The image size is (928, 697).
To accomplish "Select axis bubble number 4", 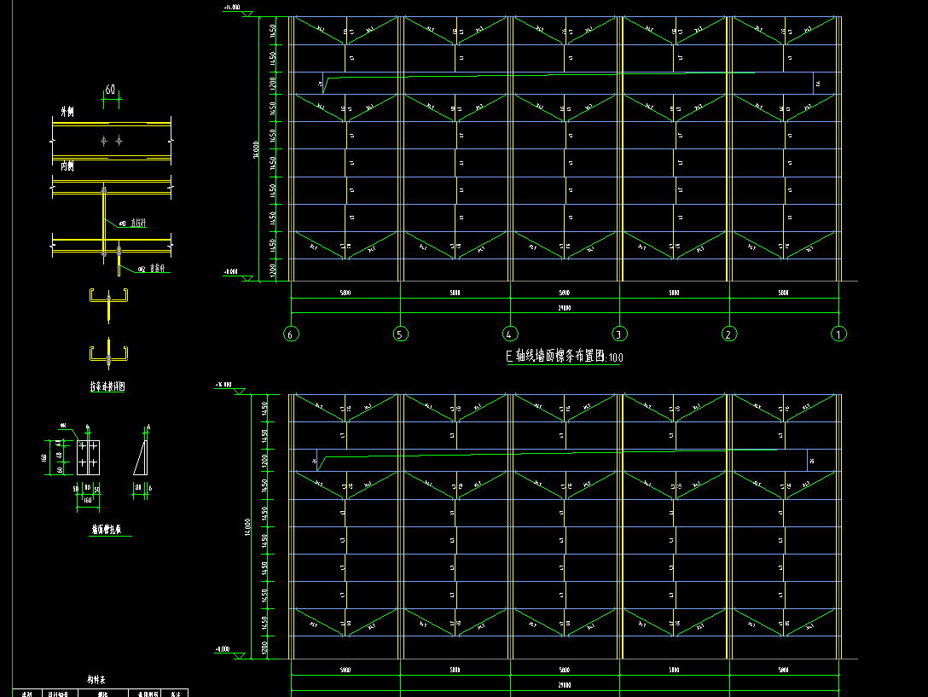I will click(x=510, y=334).
